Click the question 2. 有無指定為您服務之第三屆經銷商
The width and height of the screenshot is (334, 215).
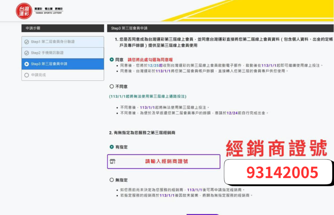[142, 133]
